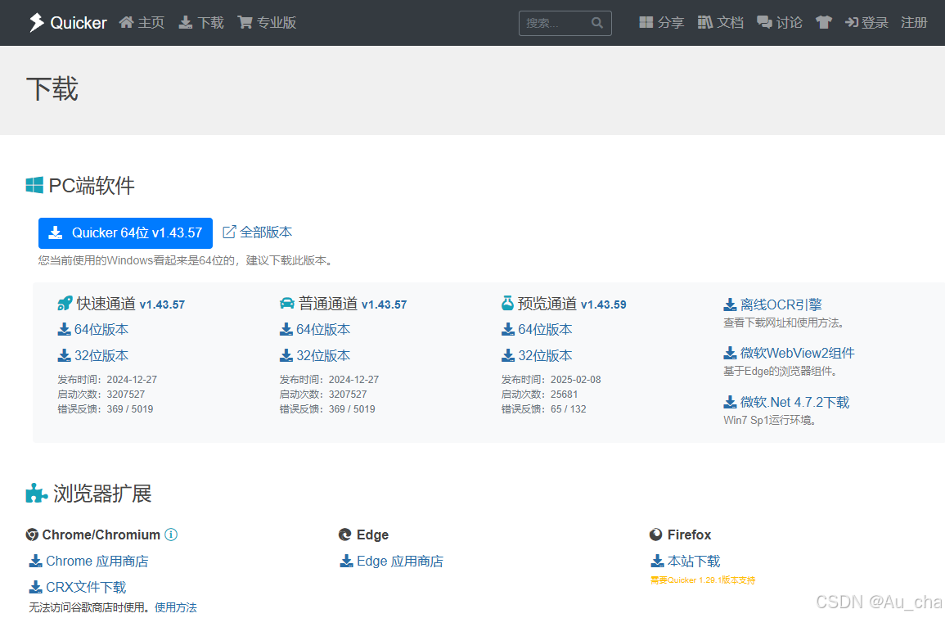
Task: Click the 讨论 discussion icon
Action: coord(765,22)
